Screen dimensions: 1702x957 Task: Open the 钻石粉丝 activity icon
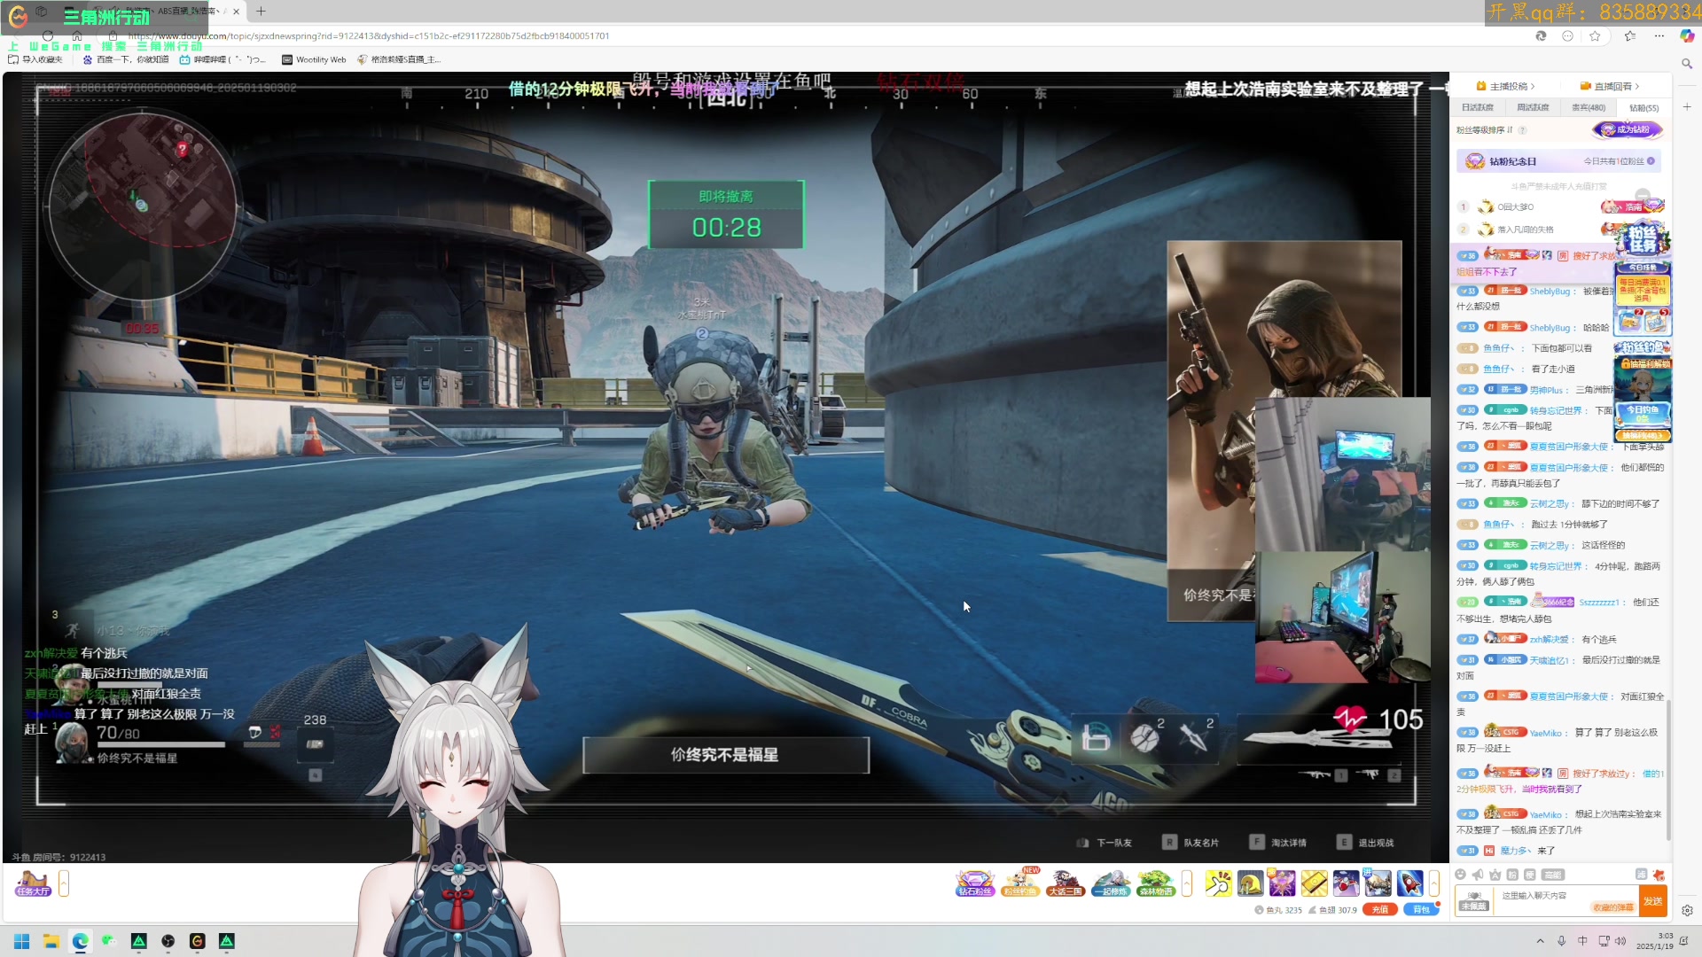[x=974, y=883]
